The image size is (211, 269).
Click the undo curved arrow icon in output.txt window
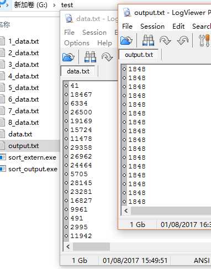click(183, 40)
